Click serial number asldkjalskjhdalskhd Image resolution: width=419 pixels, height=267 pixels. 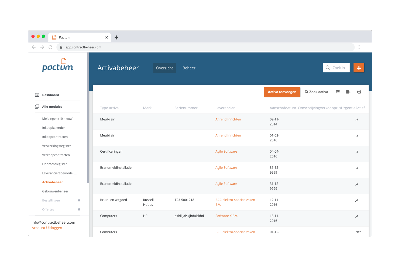189,216
